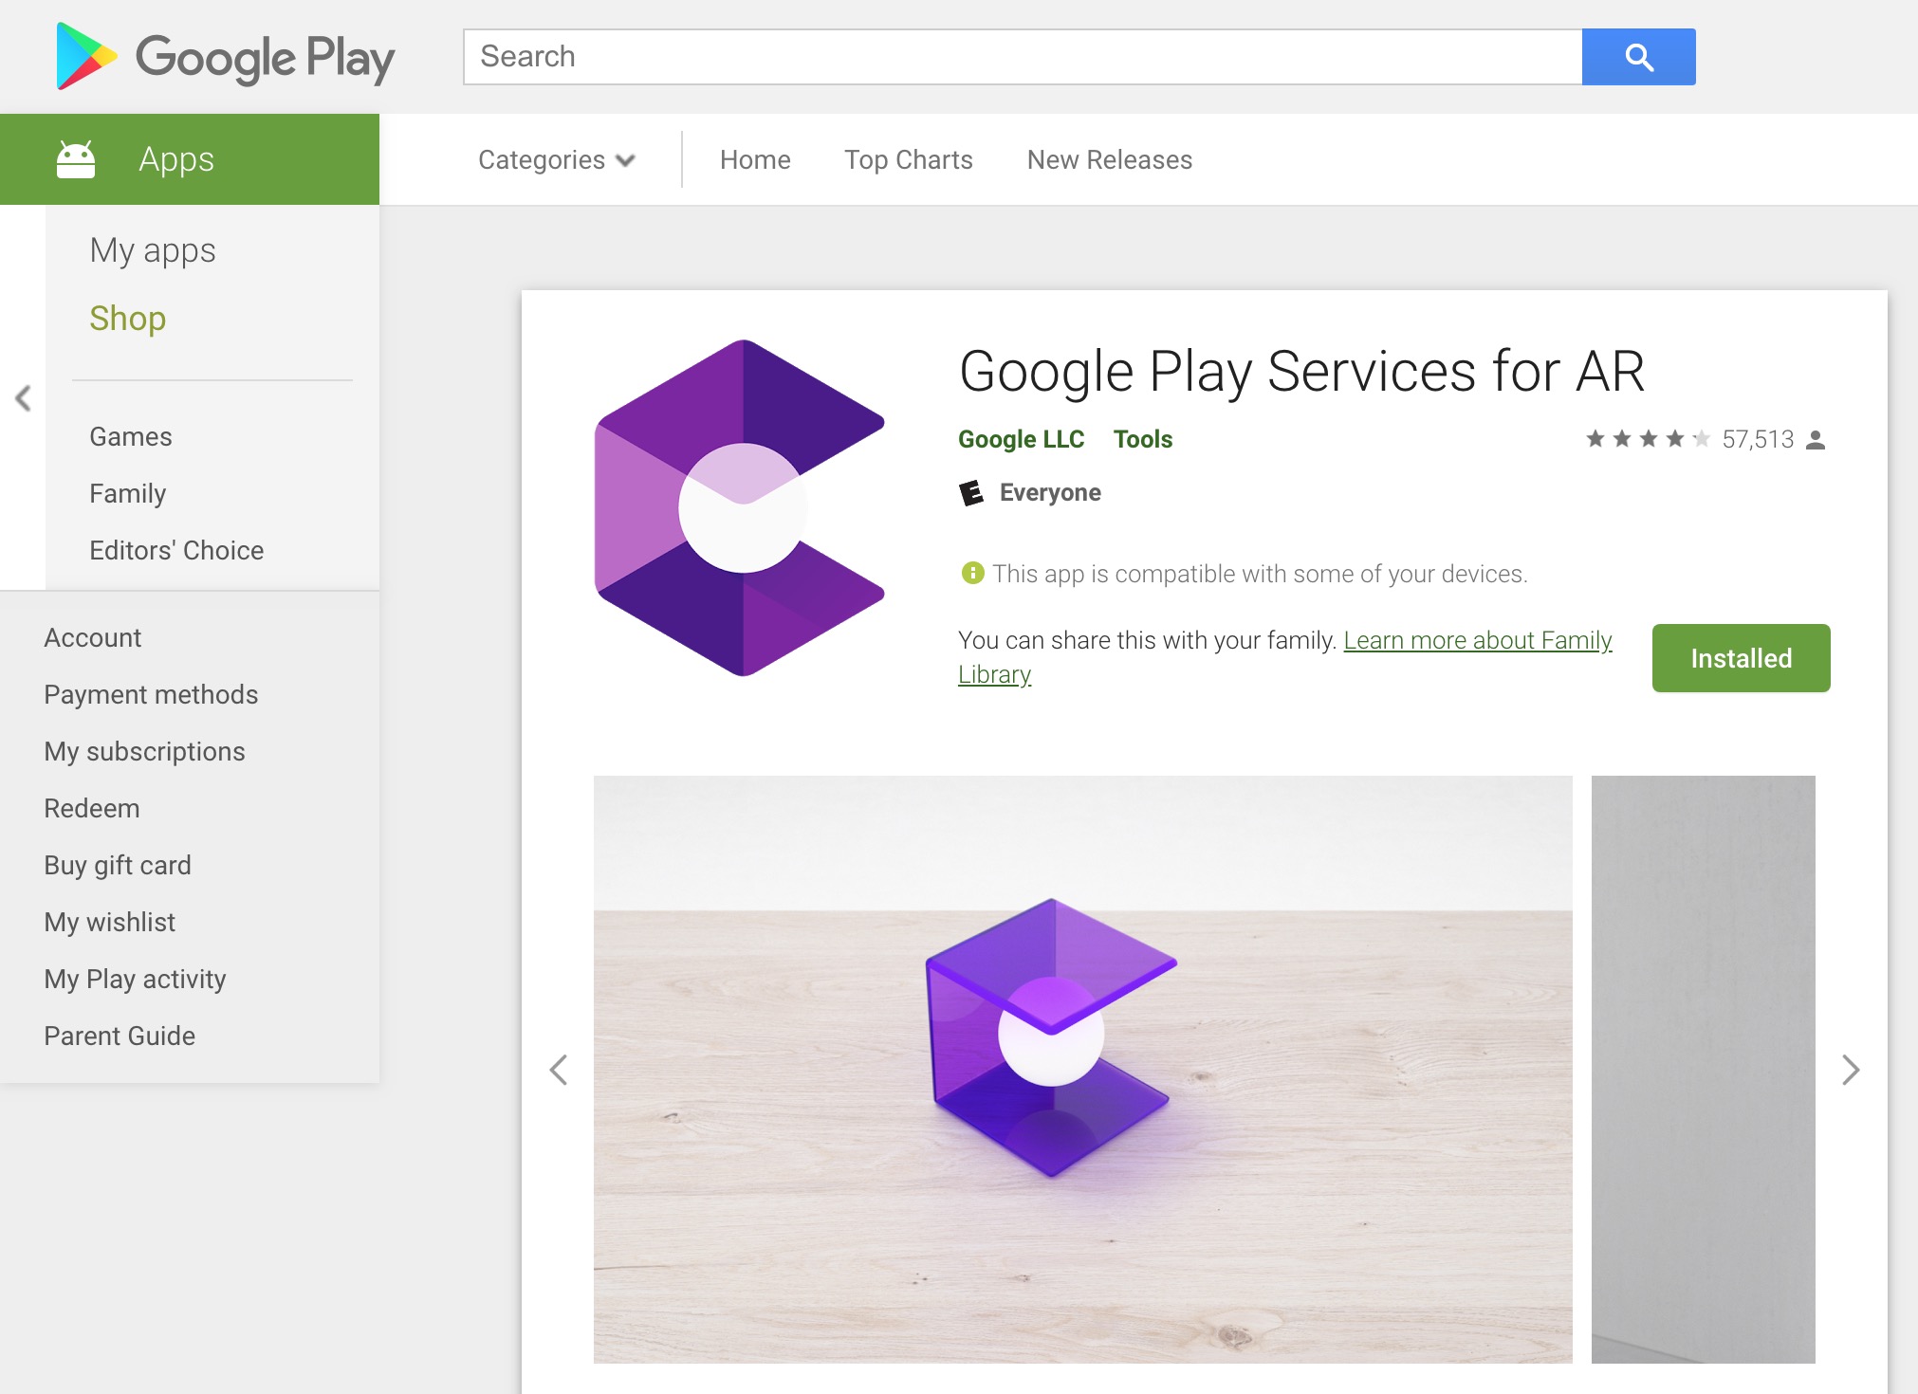The image size is (1918, 1394).
Task: Expand the Categories dropdown
Action: click(x=556, y=160)
